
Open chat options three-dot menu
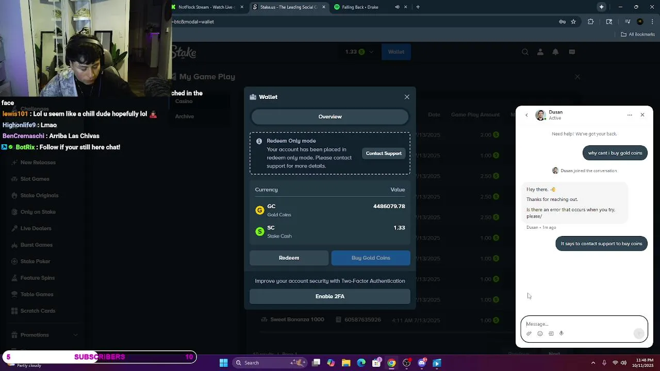tap(630, 115)
